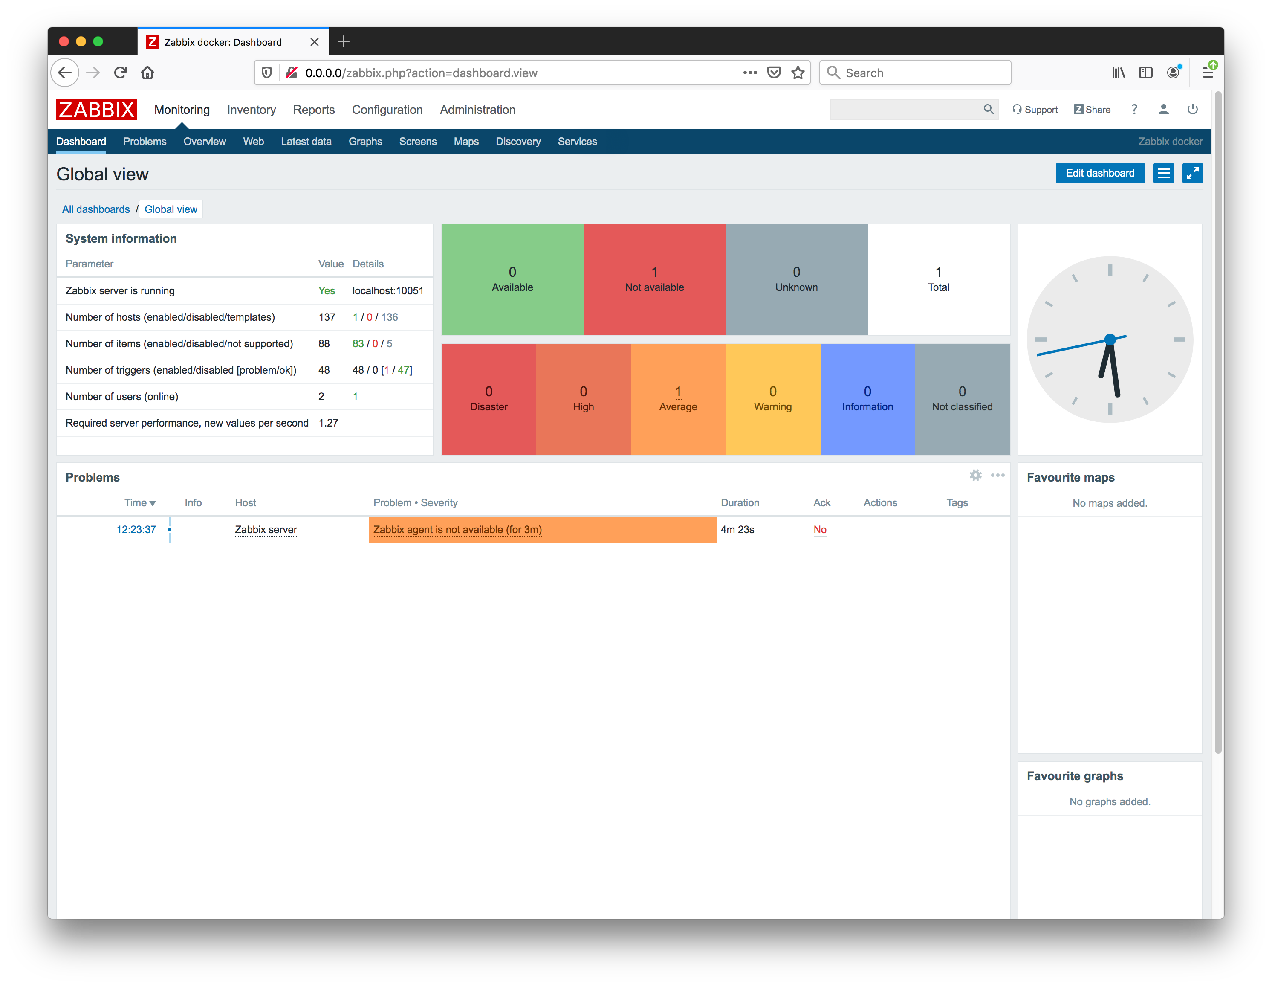Open the Maps tab
Viewport: 1272px width, 987px height.
[x=466, y=142]
